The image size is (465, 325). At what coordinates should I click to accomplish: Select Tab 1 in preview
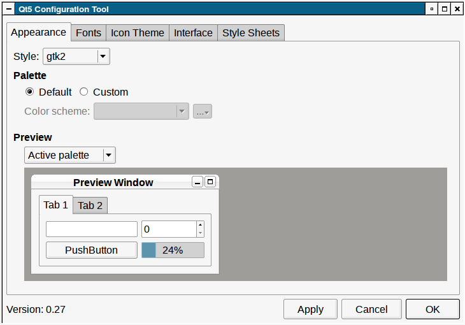click(x=56, y=205)
